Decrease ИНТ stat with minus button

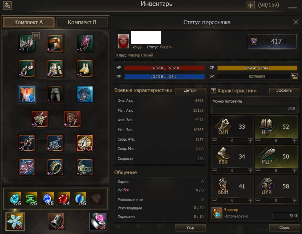point(258,141)
